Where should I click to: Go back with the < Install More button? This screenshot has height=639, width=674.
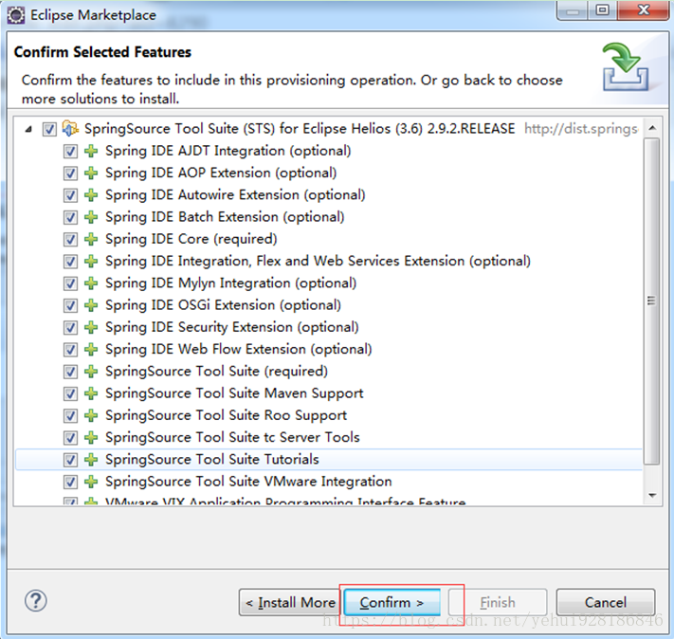[290, 602]
